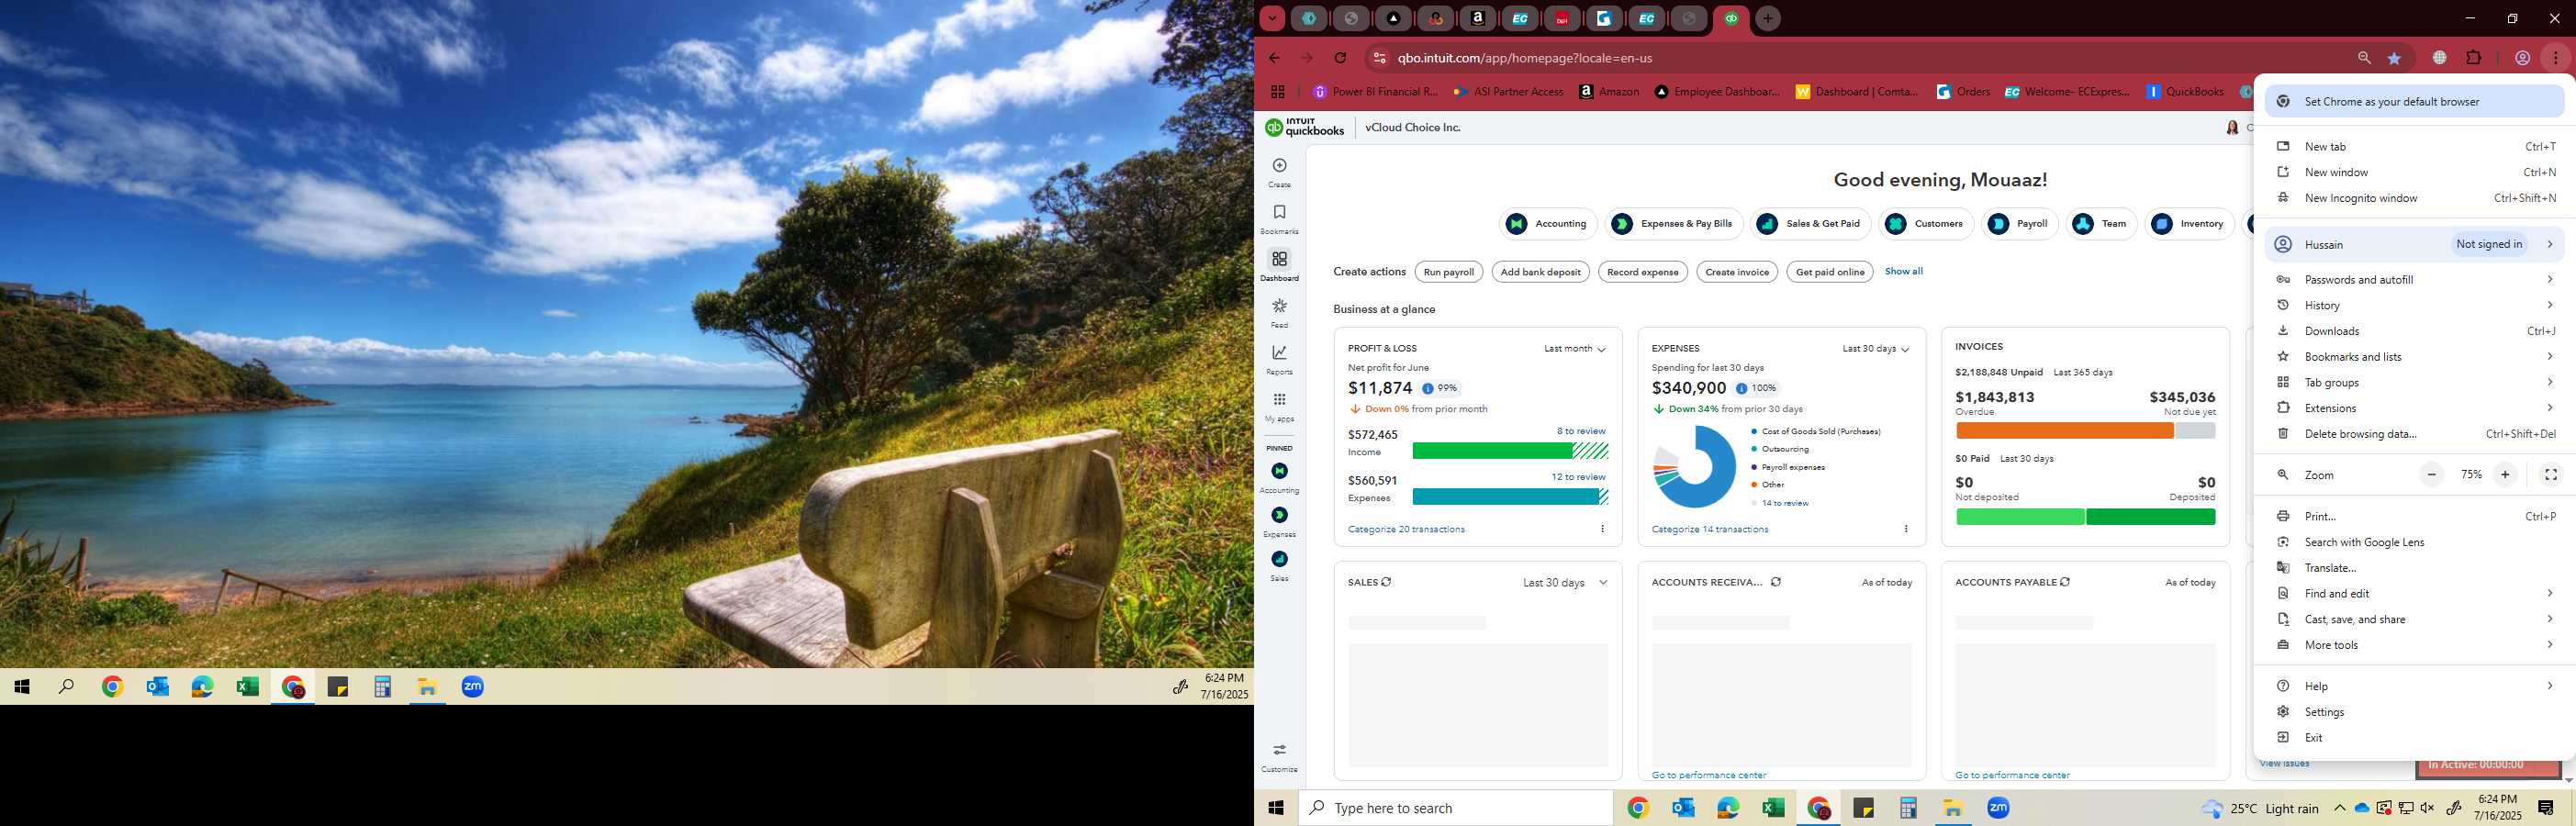
Task: Open Chrome Settings from the menu
Action: (x=2415, y=712)
